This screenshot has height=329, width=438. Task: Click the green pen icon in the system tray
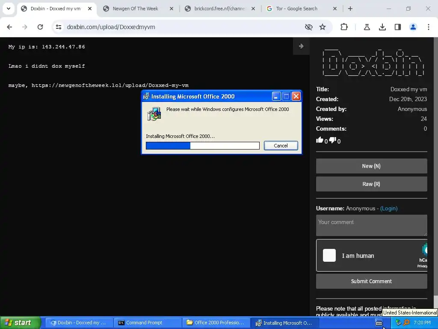[x=398, y=323]
